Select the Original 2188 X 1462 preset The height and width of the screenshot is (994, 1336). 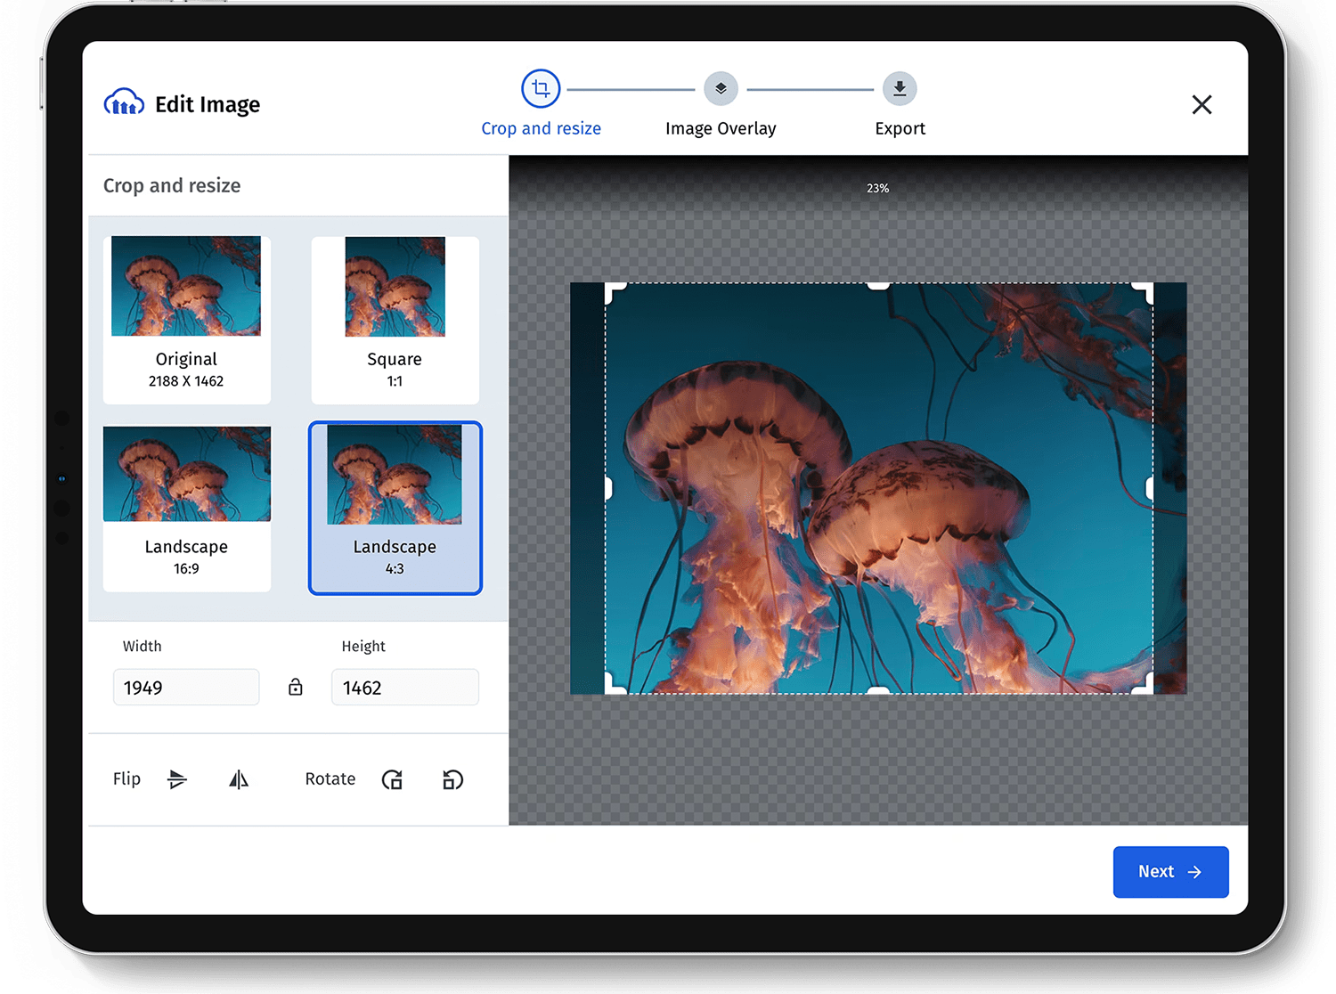click(x=186, y=319)
